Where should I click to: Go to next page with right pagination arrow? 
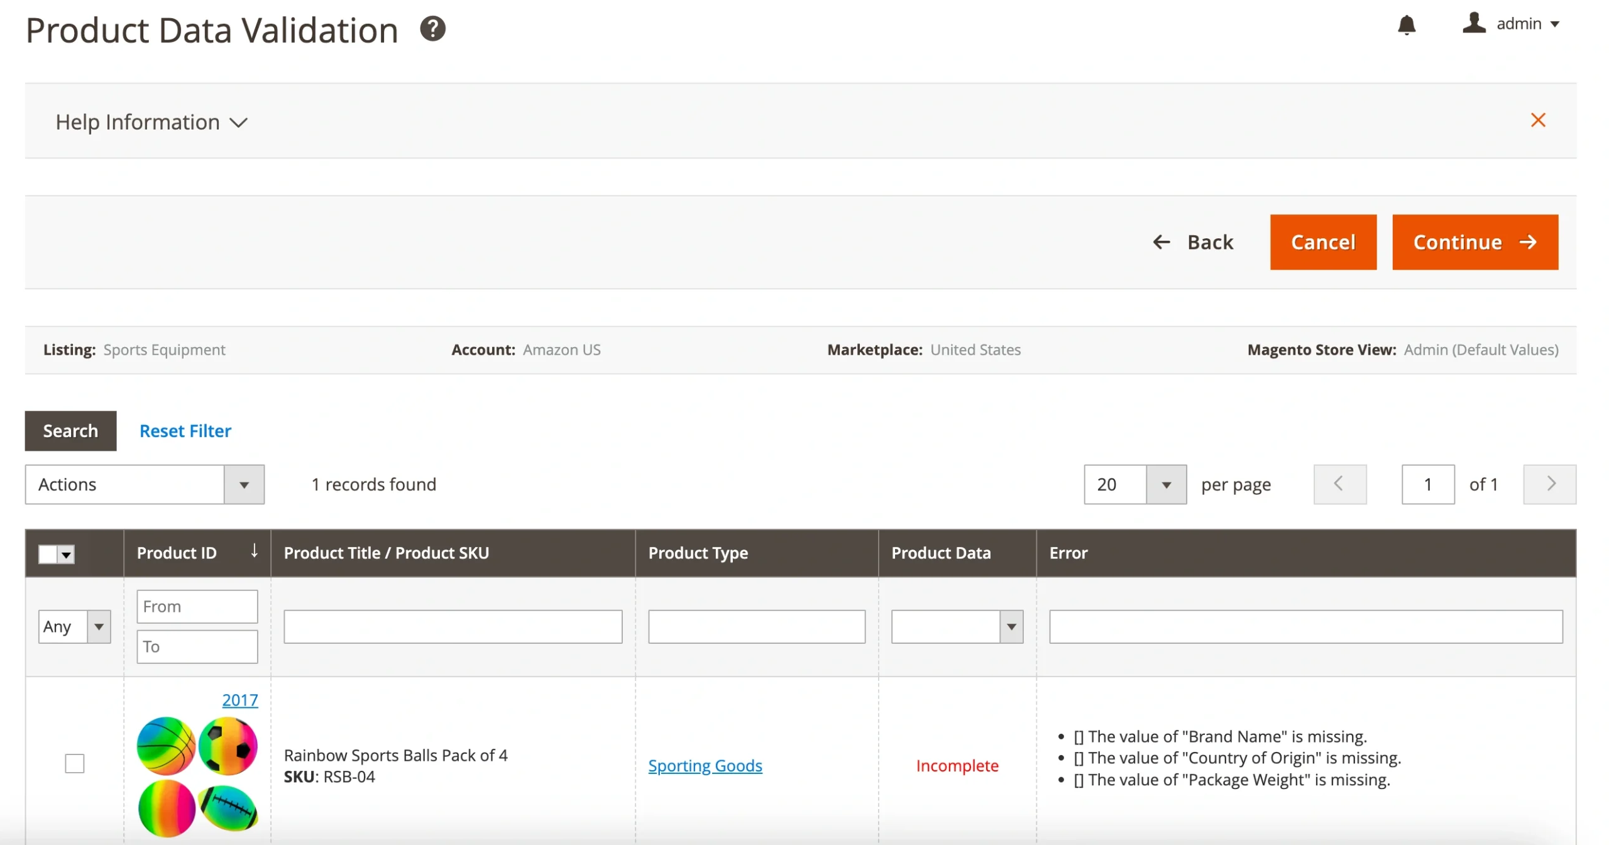pos(1550,484)
